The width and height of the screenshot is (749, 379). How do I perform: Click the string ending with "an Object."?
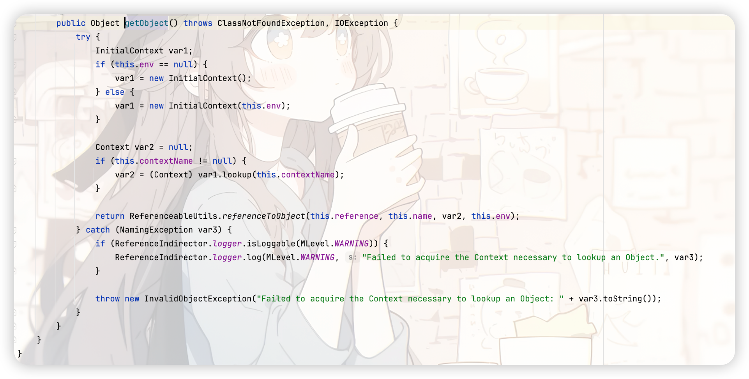[513, 257]
